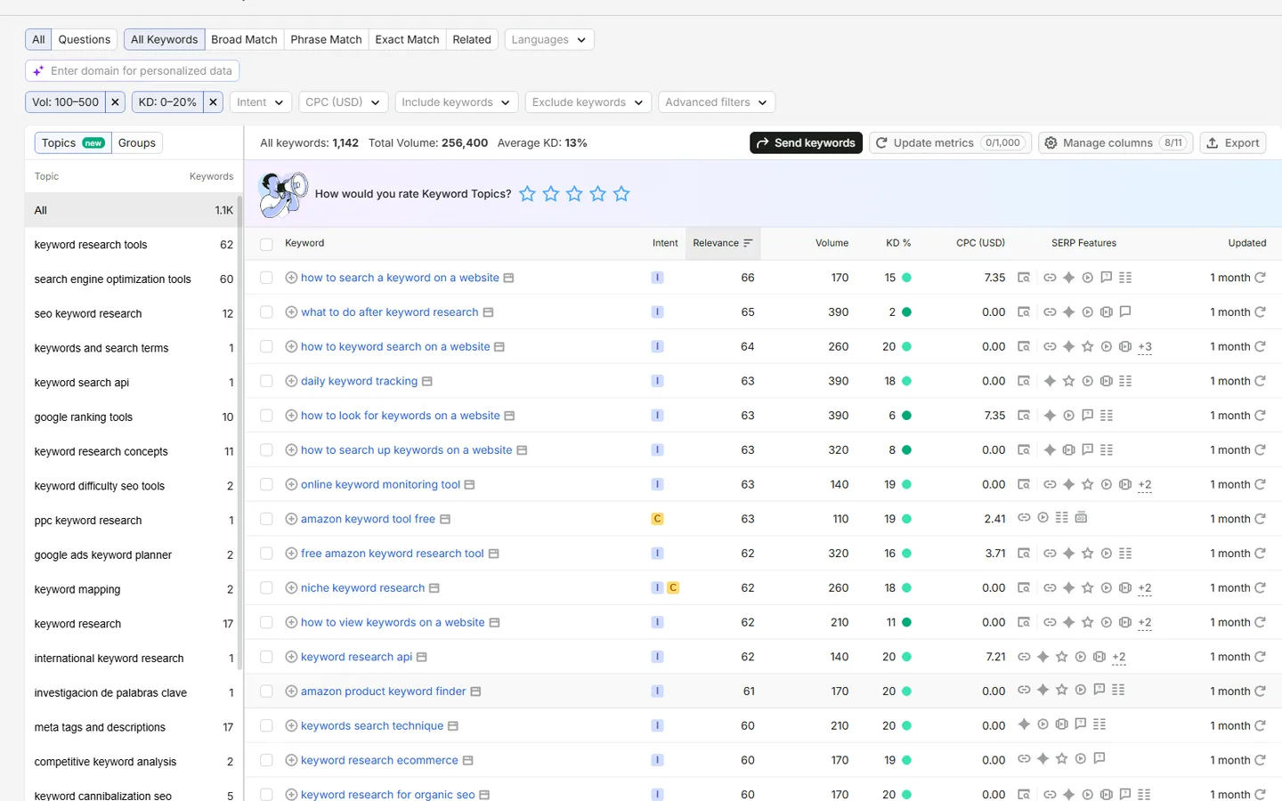Click plus icon for 'online keyword monitoring tool'
The height and width of the screenshot is (801, 1282).
point(291,484)
